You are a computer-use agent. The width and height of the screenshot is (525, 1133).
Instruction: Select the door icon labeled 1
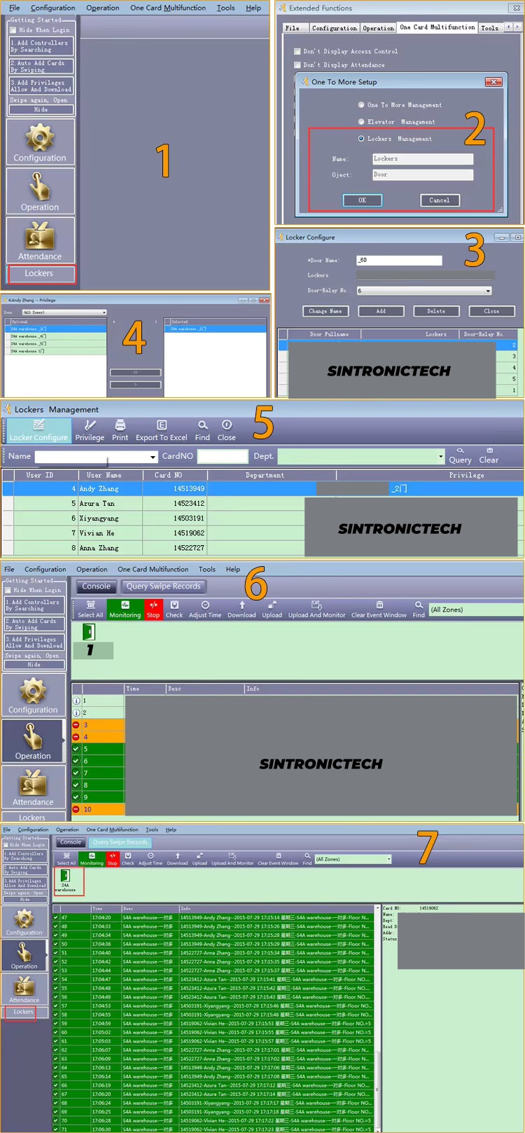(89, 632)
